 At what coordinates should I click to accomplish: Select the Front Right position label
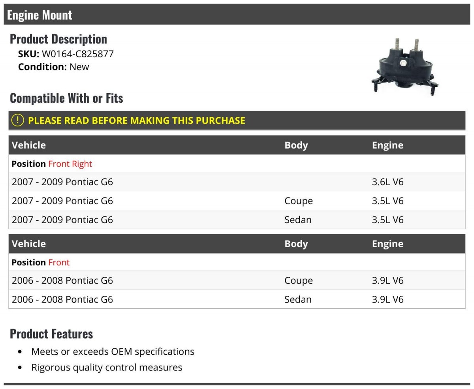point(70,163)
